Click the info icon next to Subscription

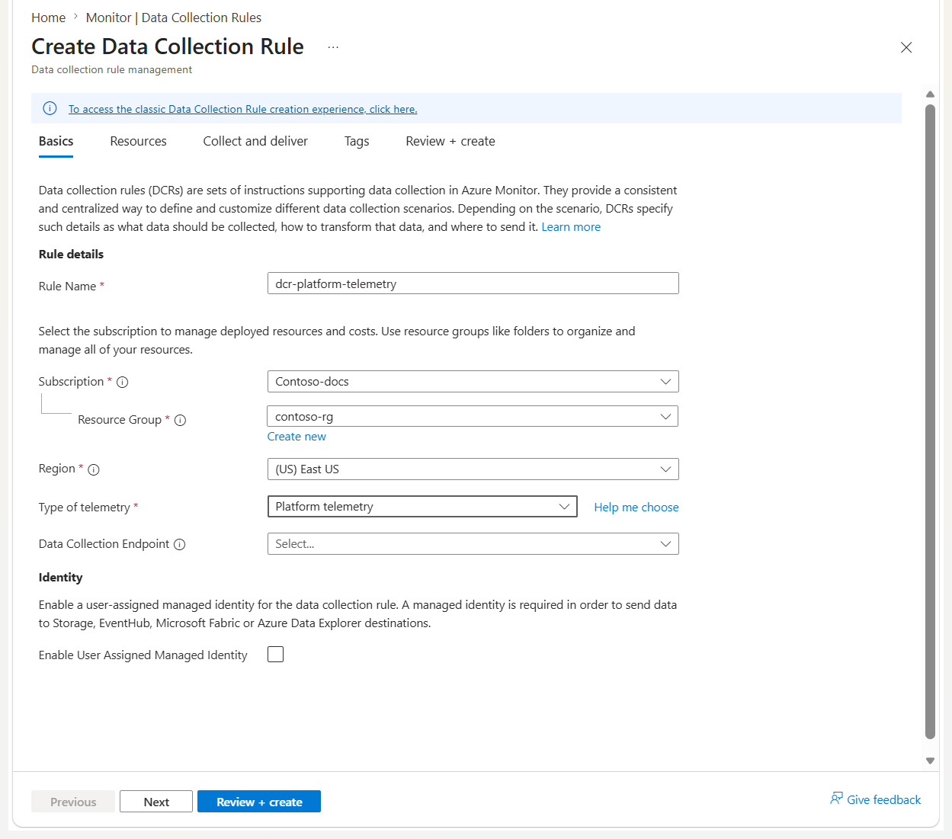pos(123,383)
